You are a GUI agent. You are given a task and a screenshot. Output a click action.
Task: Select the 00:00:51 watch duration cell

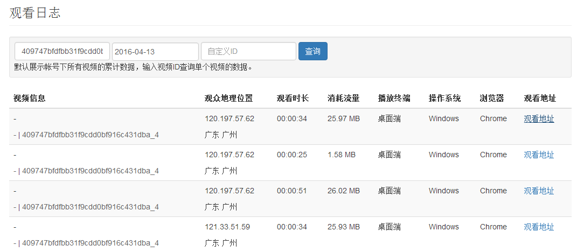[x=292, y=191]
